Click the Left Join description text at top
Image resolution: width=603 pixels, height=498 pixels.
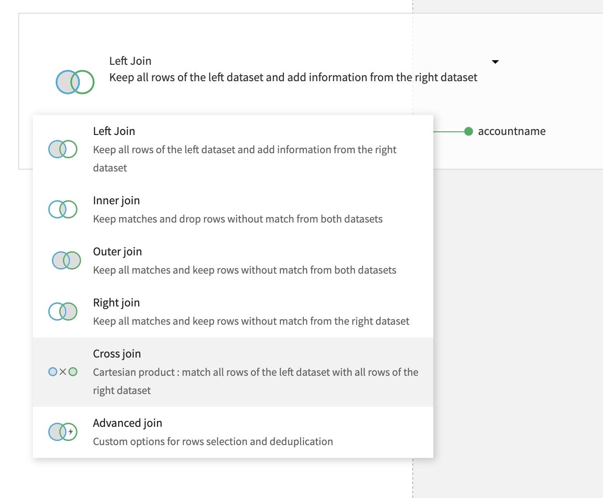click(292, 77)
